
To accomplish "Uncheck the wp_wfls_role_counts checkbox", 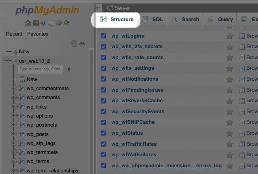I will (103, 58).
